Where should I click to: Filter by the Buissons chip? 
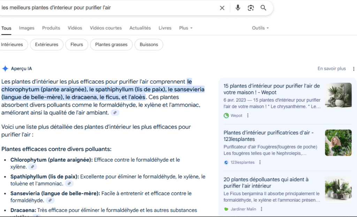coord(149,44)
